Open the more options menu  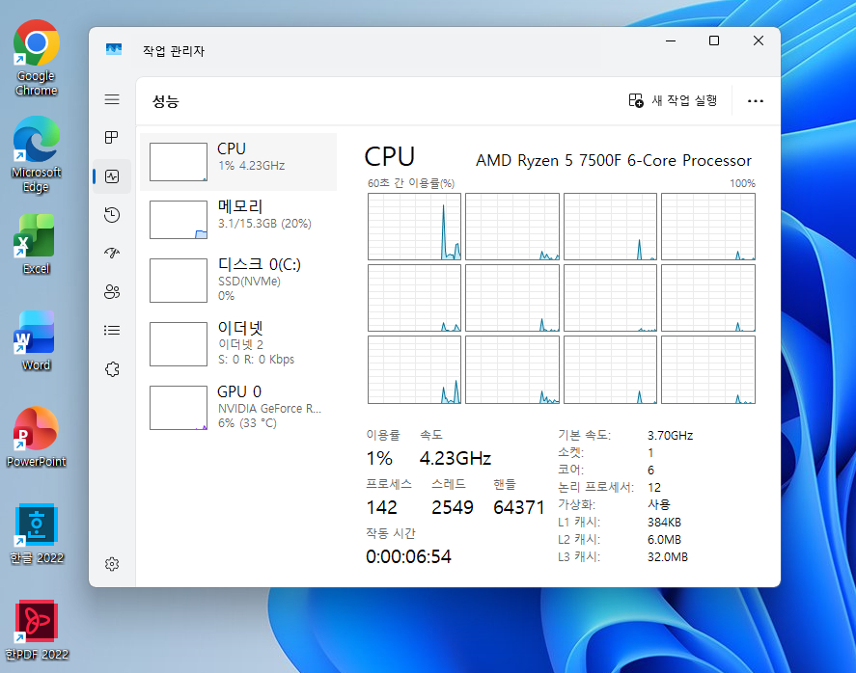755,100
